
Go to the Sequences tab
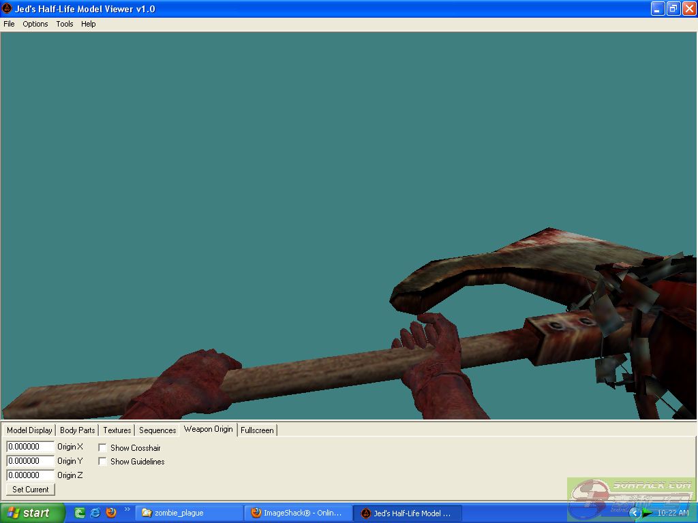[157, 430]
